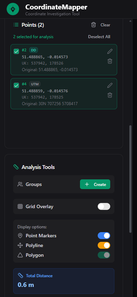The image size is (137, 297).
Task: Click the 0.6 m distance value
Action: point(26,285)
